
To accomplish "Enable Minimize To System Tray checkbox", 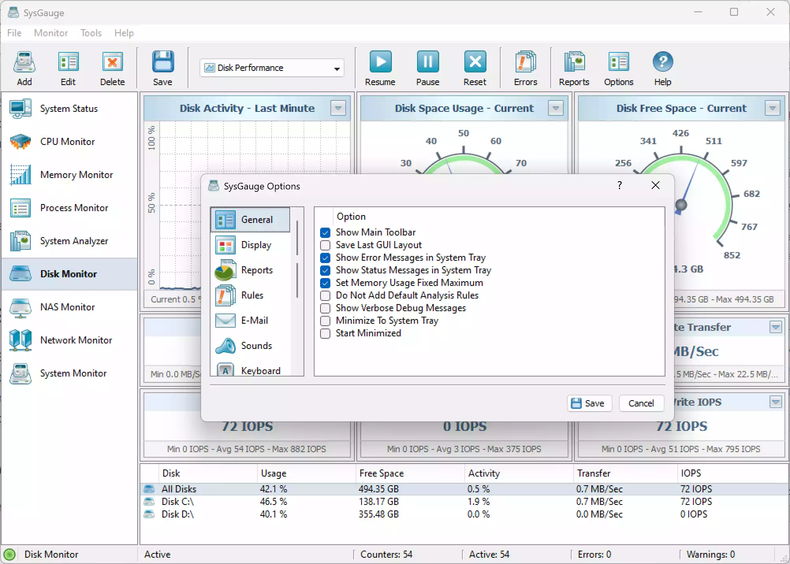I will coord(325,321).
